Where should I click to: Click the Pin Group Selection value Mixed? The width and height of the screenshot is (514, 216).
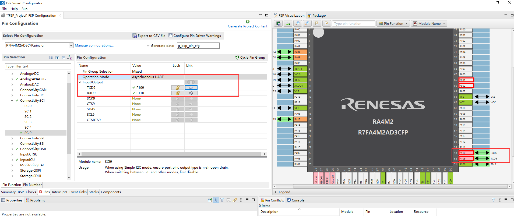[x=137, y=71]
